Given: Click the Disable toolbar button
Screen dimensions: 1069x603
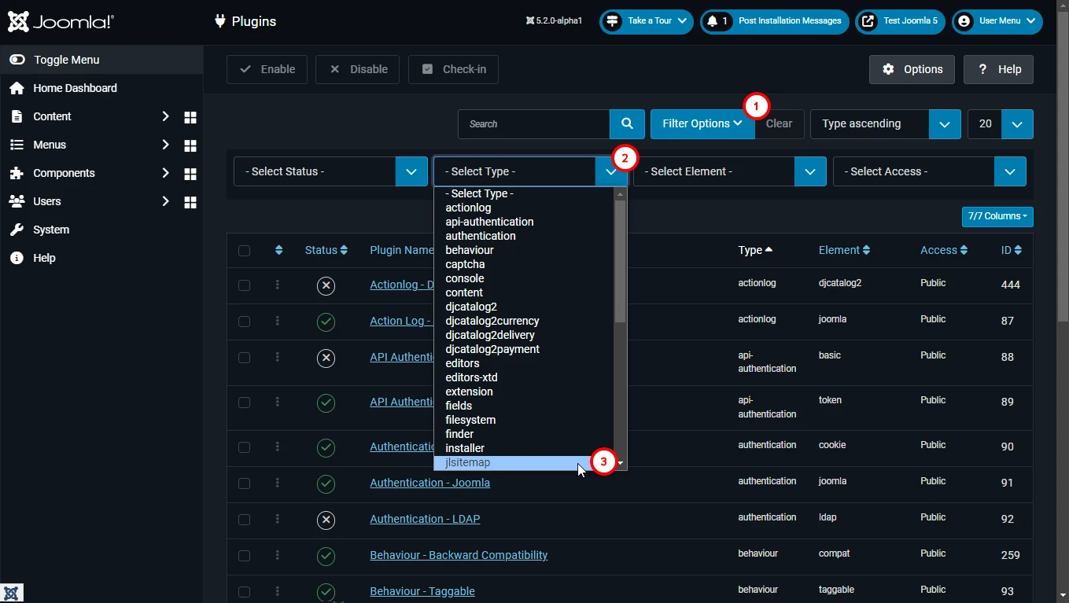Looking at the screenshot, I should pyautogui.click(x=357, y=69).
